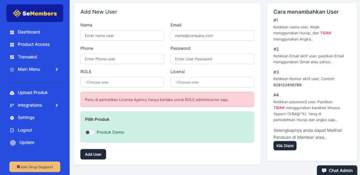The height and width of the screenshot is (175, 360).
Task: Click the Product Access sidebar icon
Action: (x=12, y=45)
